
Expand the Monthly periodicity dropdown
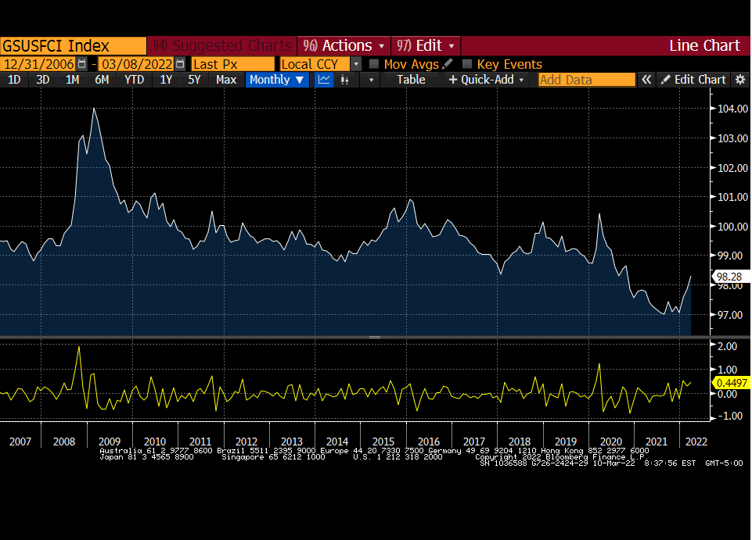[x=277, y=80]
